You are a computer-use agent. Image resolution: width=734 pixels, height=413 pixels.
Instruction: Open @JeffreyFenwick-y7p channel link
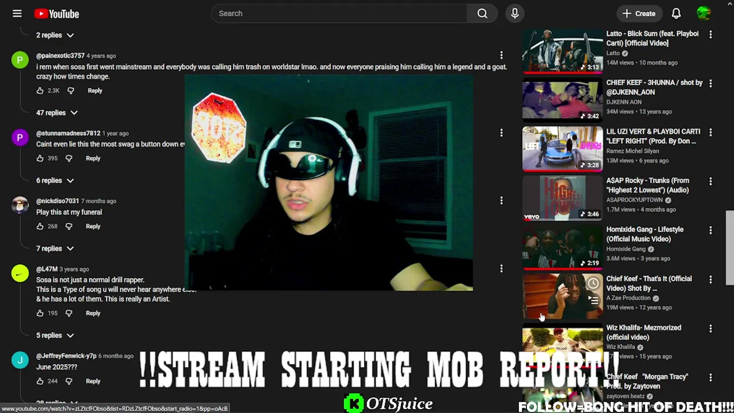66,356
